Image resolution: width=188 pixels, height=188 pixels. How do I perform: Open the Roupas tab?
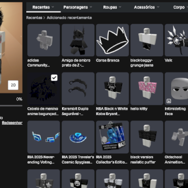(x=112, y=7)
